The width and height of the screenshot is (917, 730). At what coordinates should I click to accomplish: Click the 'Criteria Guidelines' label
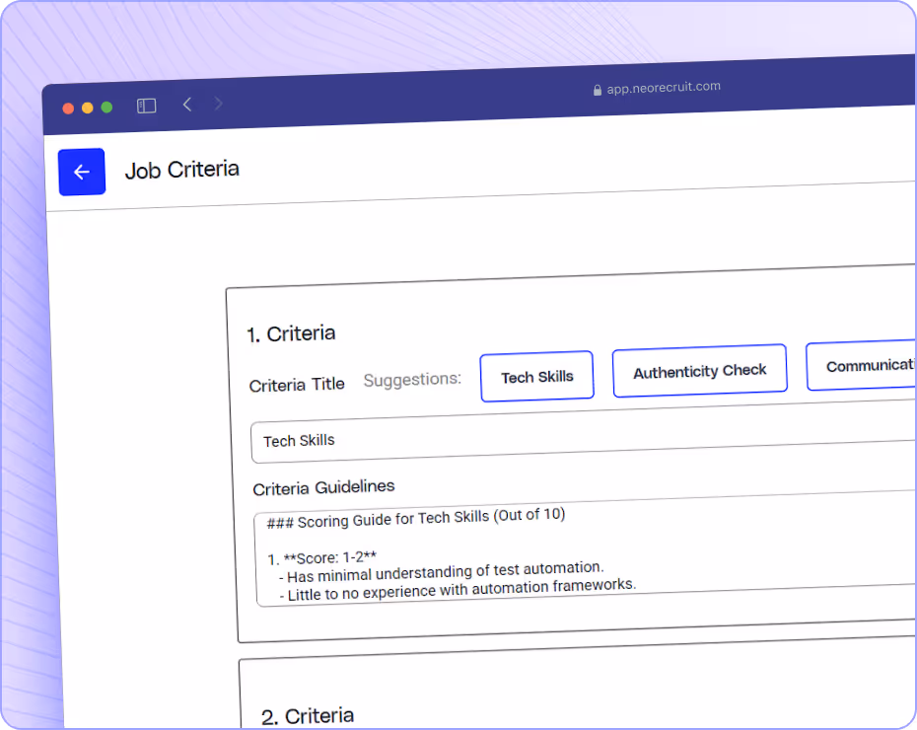[323, 487]
